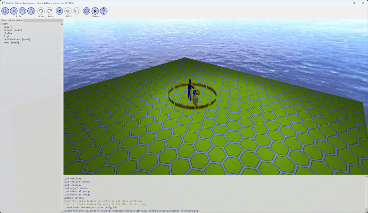Click the 'Load object chunk.' log line
The width and height of the screenshot is (368, 213).
pyautogui.click(x=75, y=188)
